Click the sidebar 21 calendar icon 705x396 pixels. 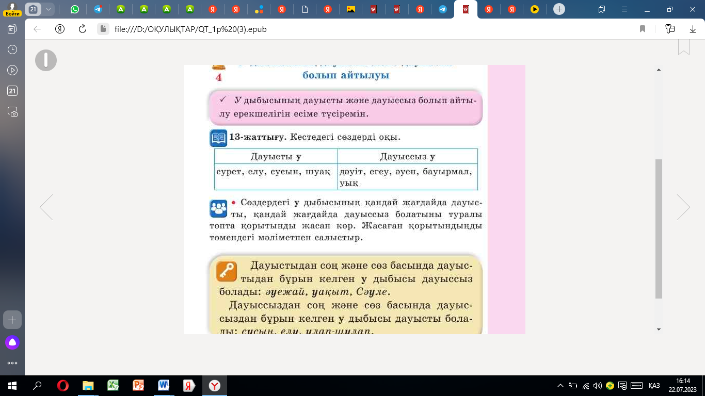12,91
